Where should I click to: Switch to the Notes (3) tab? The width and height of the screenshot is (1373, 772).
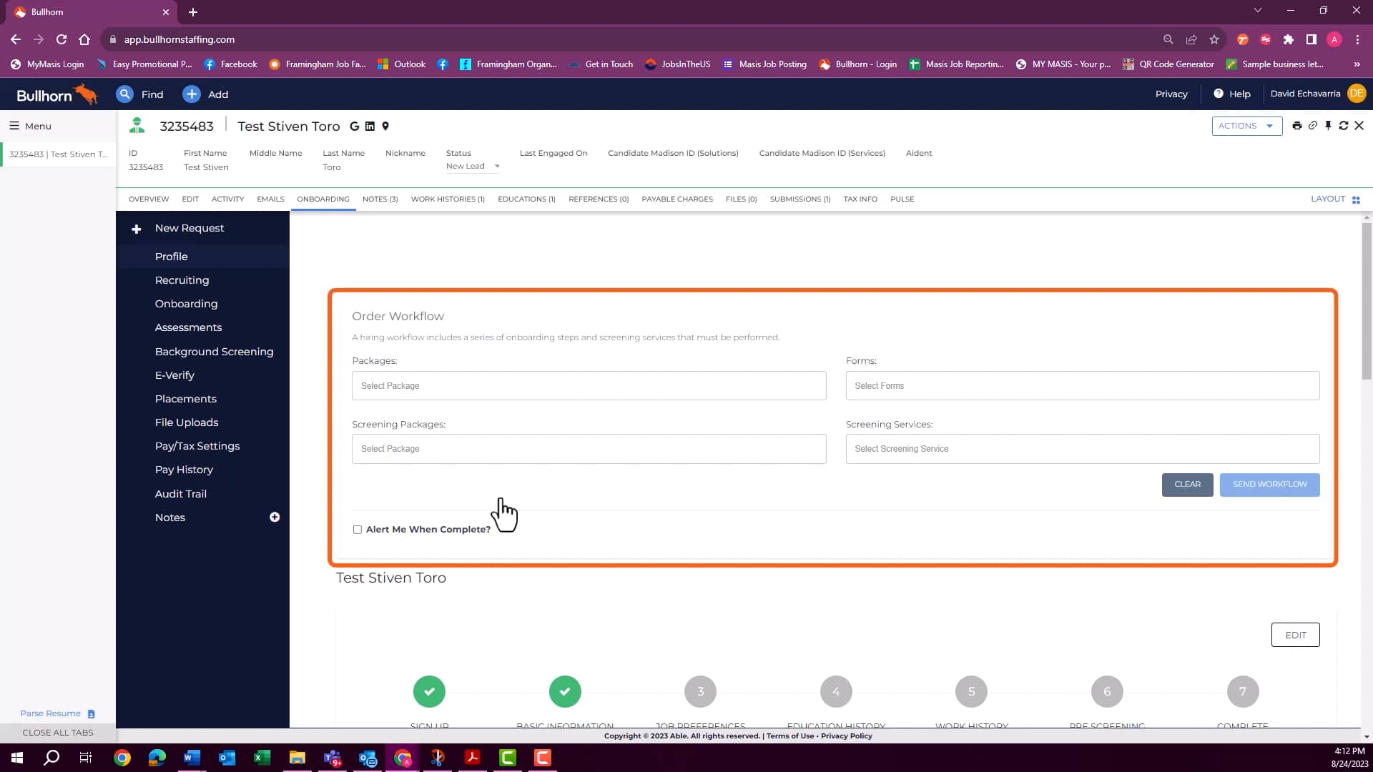pyautogui.click(x=380, y=199)
